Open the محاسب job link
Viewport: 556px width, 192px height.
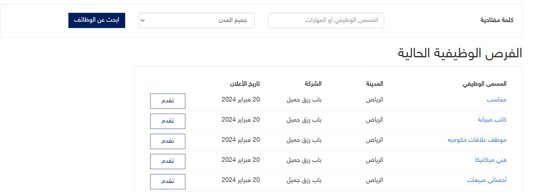[x=496, y=100]
